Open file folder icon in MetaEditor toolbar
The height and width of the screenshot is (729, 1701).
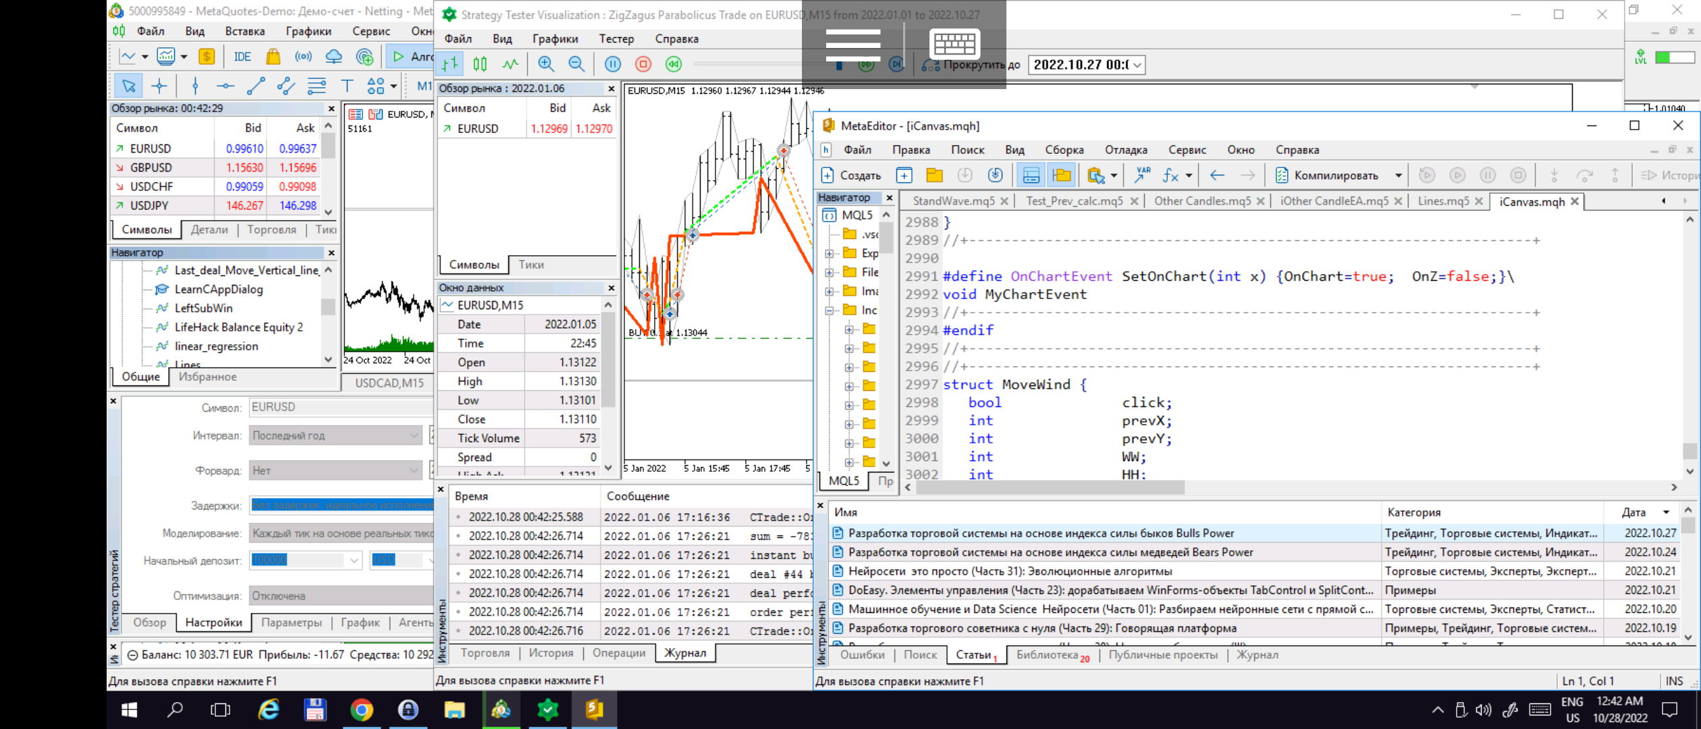pyautogui.click(x=934, y=175)
